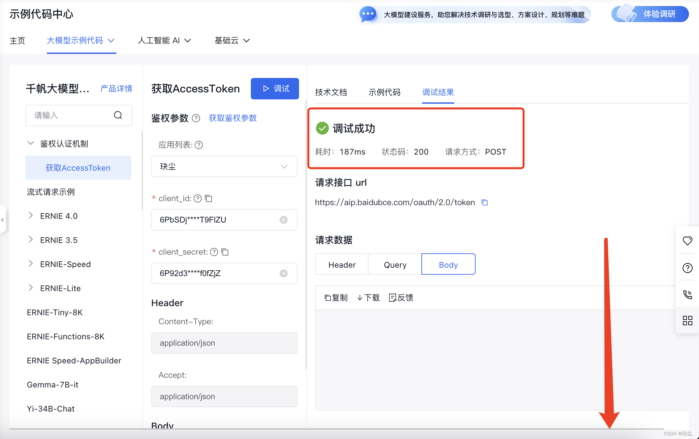Click the search magnifier icon in sidebar
The width and height of the screenshot is (699, 439).
coord(118,115)
